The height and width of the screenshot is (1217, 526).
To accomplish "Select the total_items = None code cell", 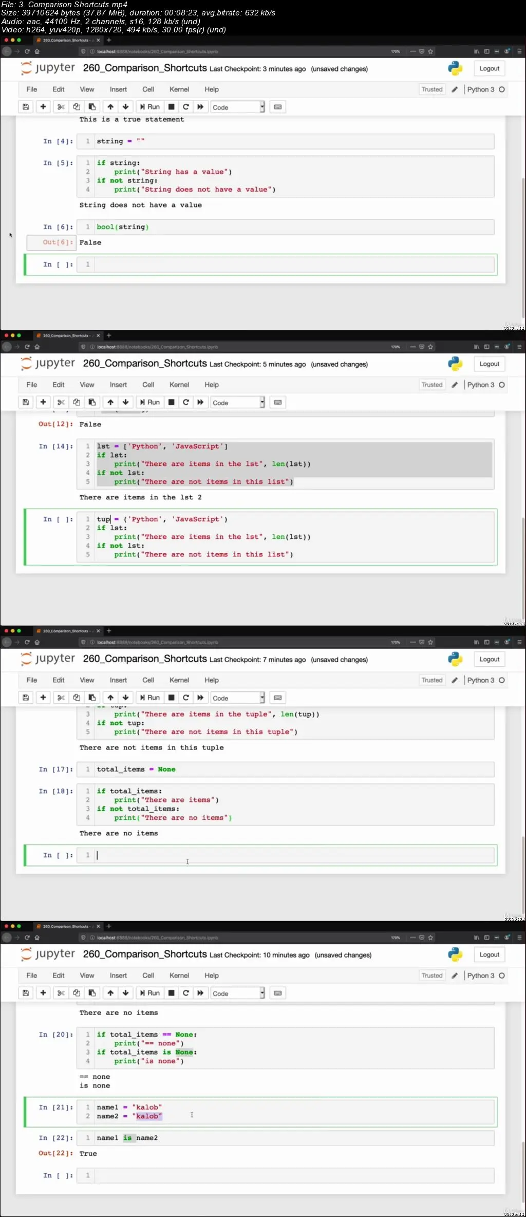I will tap(286, 770).
